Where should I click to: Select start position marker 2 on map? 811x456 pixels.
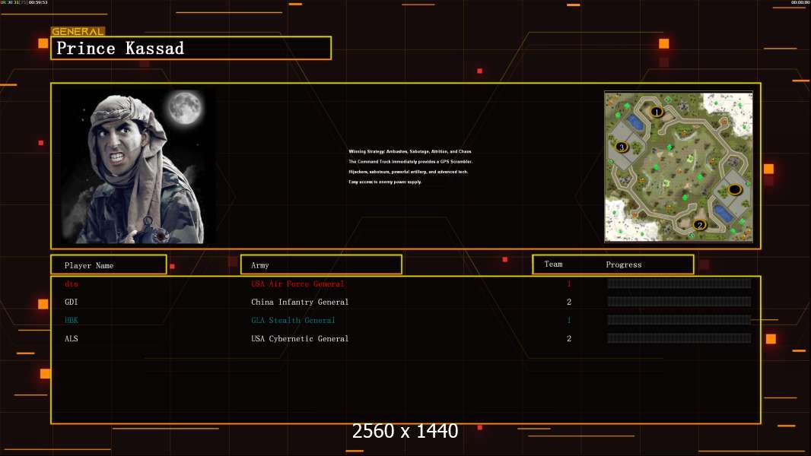[699, 225]
